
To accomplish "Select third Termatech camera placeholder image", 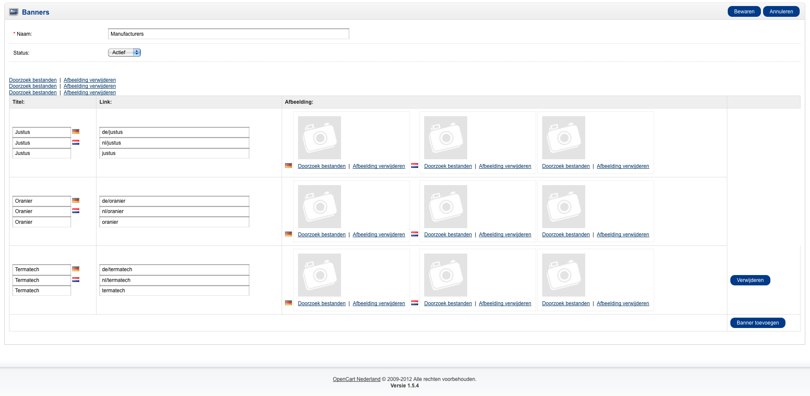I will (x=564, y=275).
